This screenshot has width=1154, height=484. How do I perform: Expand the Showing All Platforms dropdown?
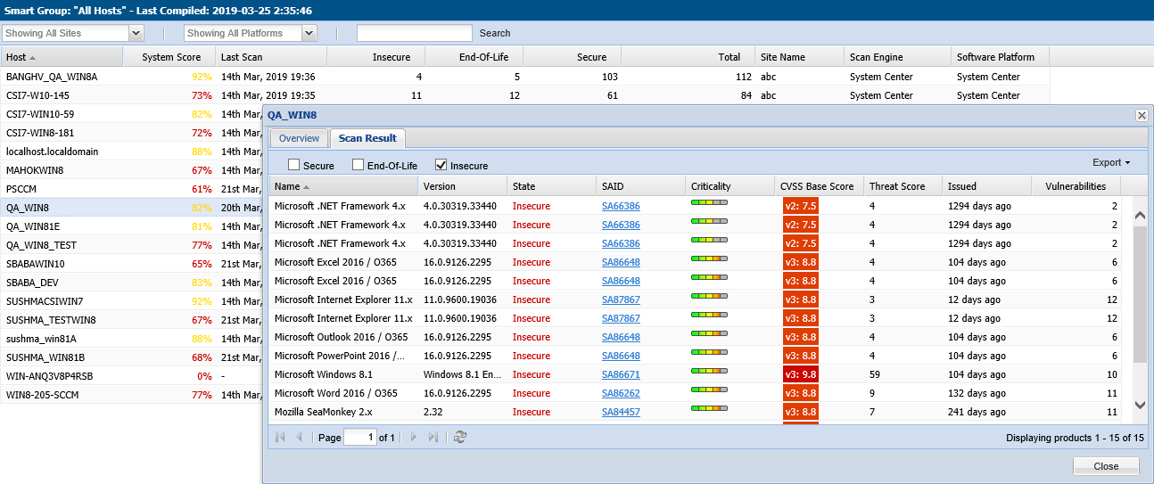point(309,33)
